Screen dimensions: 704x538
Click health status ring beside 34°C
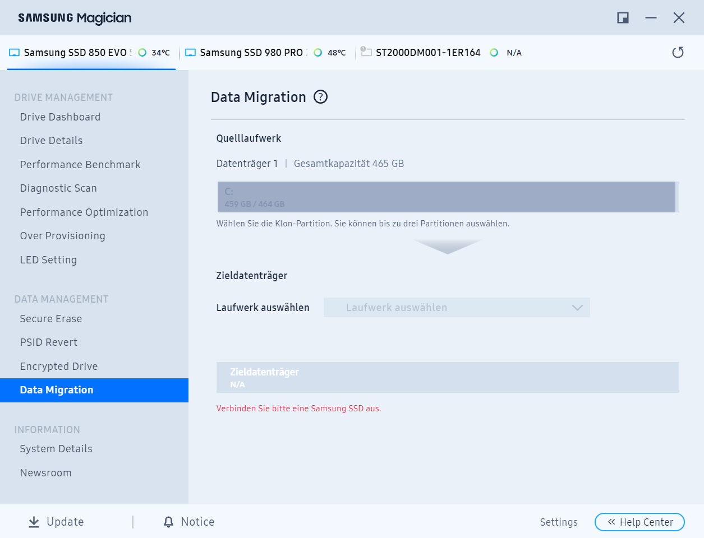pyautogui.click(x=142, y=53)
